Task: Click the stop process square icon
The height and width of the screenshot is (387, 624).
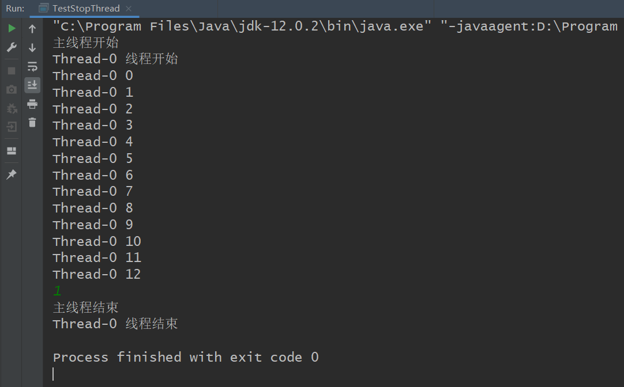Action: (x=12, y=71)
